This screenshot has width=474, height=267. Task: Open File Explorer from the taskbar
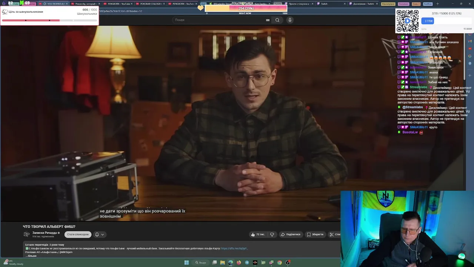pyautogui.click(x=223, y=263)
